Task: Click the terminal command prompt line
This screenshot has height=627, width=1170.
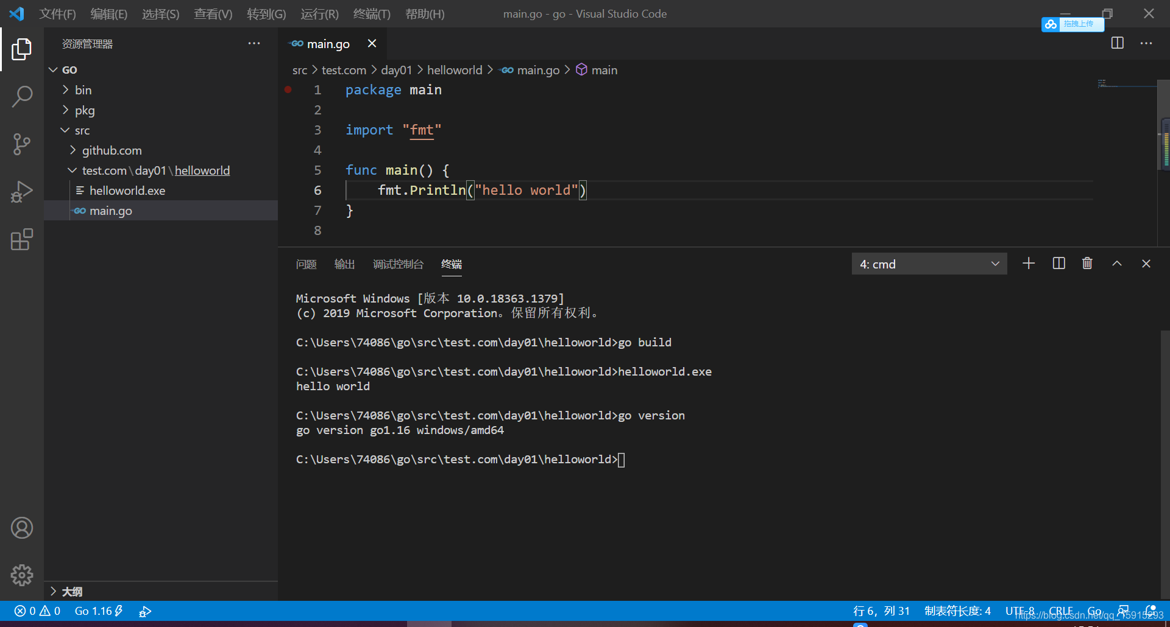Action: pyautogui.click(x=461, y=460)
